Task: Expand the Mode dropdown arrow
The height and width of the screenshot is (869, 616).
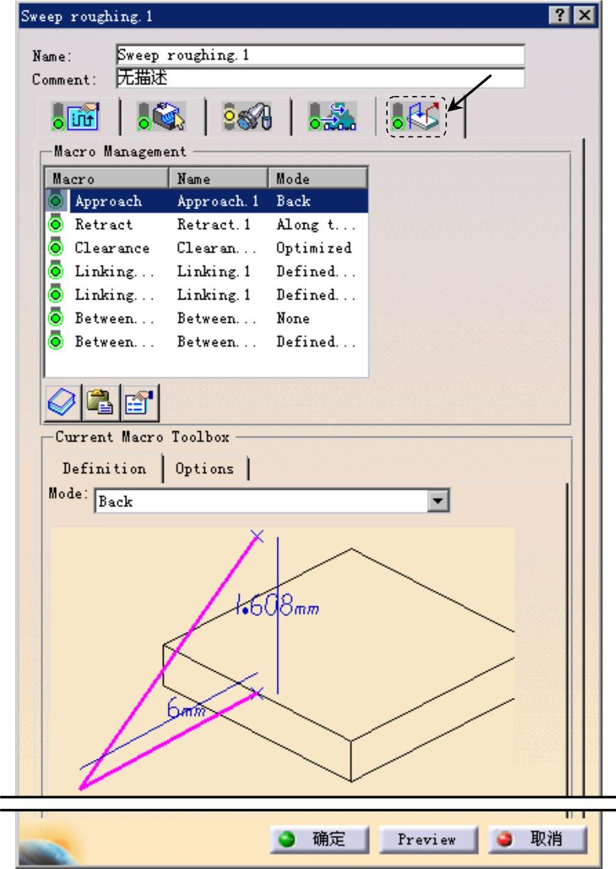Action: click(x=437, y=502)
